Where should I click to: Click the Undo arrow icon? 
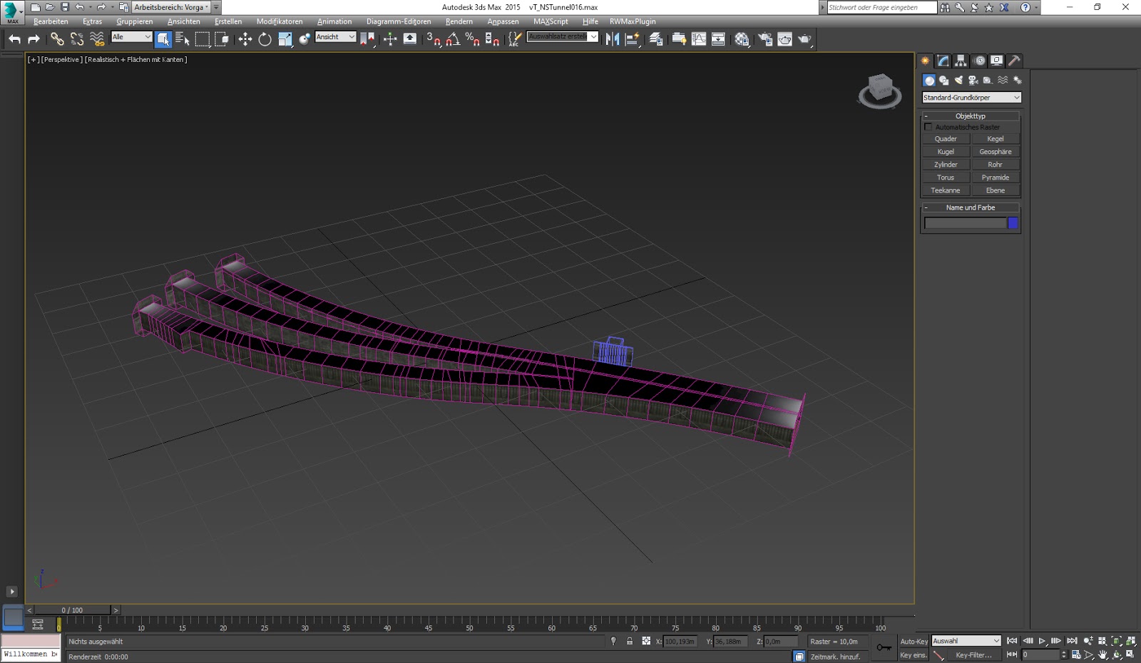14,39
